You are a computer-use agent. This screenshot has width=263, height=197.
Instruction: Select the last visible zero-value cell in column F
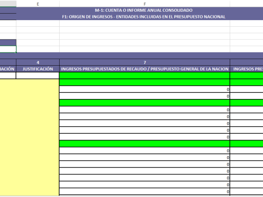point(145,191)
